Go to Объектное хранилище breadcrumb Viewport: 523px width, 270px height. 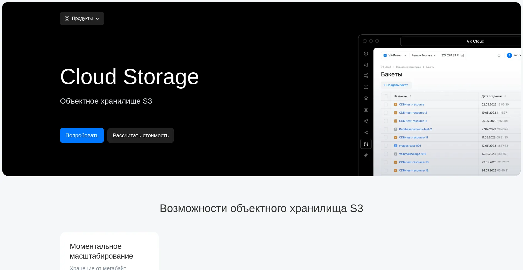pos(408,67)
